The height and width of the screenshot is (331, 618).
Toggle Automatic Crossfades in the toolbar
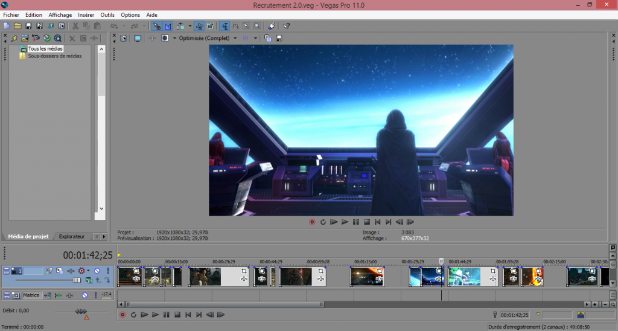point(168,26)
